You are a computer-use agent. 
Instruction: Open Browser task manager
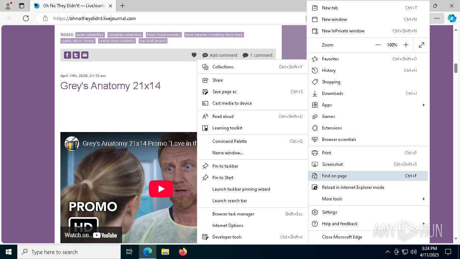tap(253, 214)
